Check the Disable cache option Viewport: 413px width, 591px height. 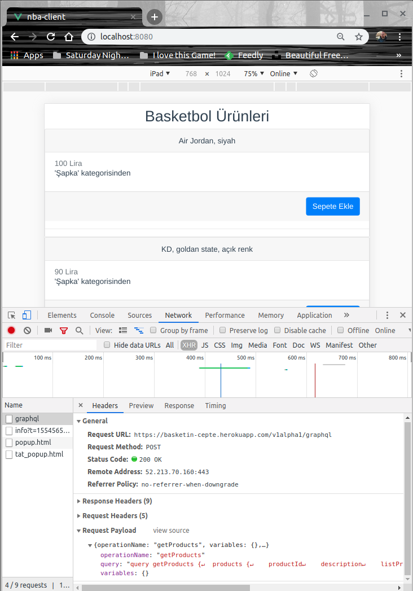pyautogui.click(x=278, y=330)
